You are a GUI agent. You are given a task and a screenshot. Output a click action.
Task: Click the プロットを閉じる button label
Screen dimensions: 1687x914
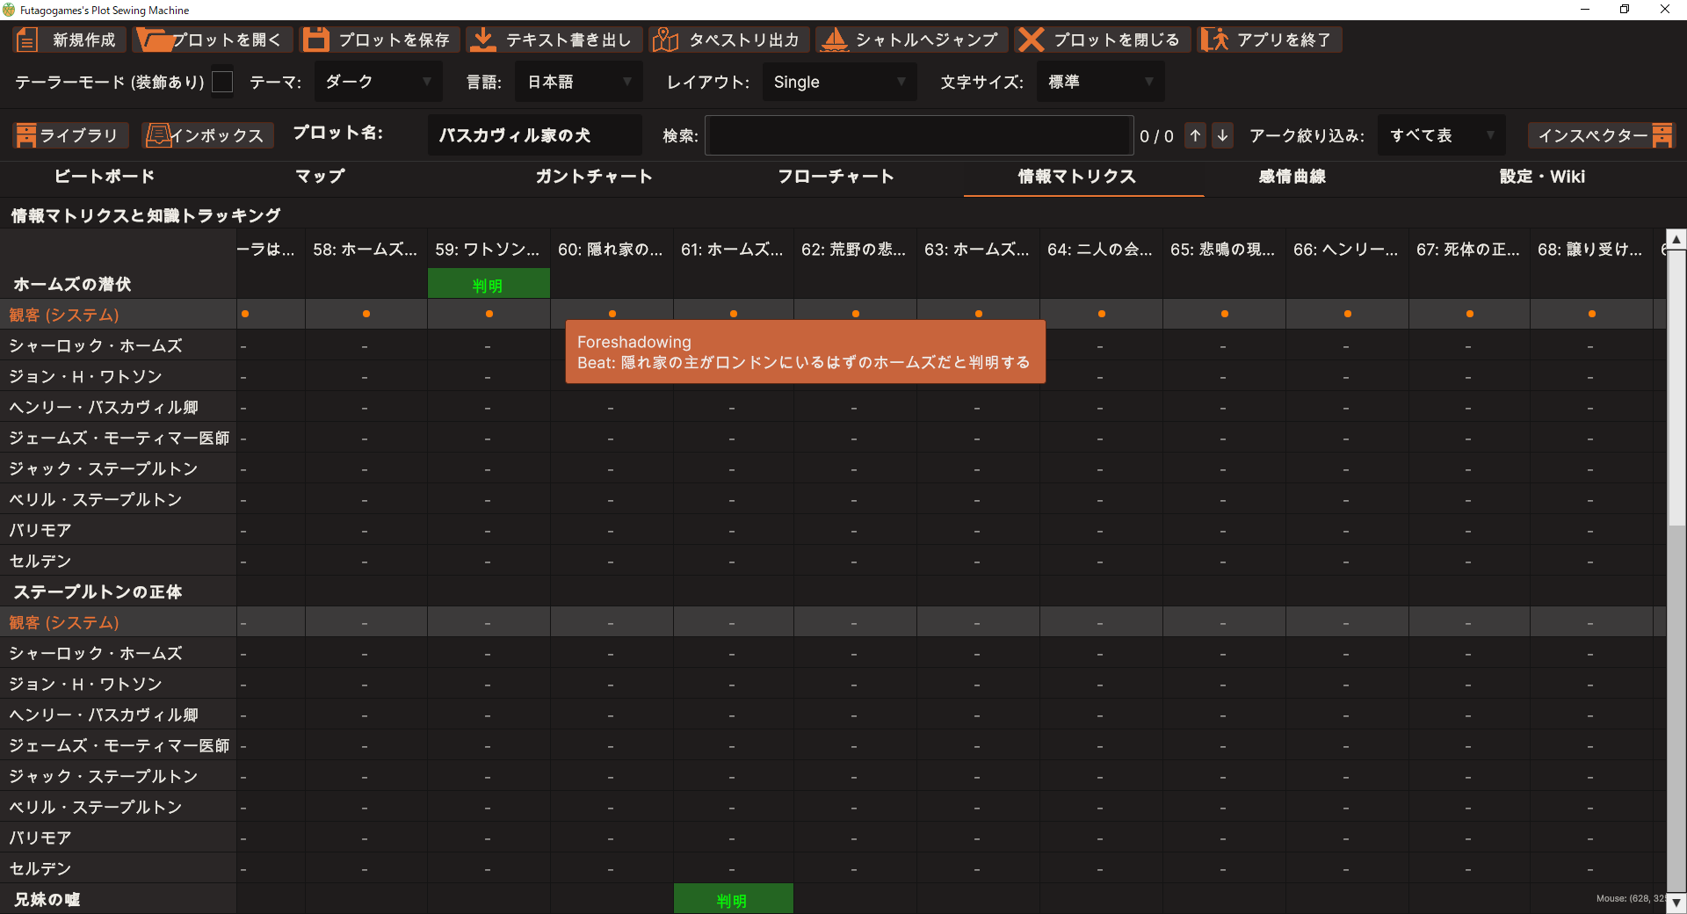pos(1117,40)
